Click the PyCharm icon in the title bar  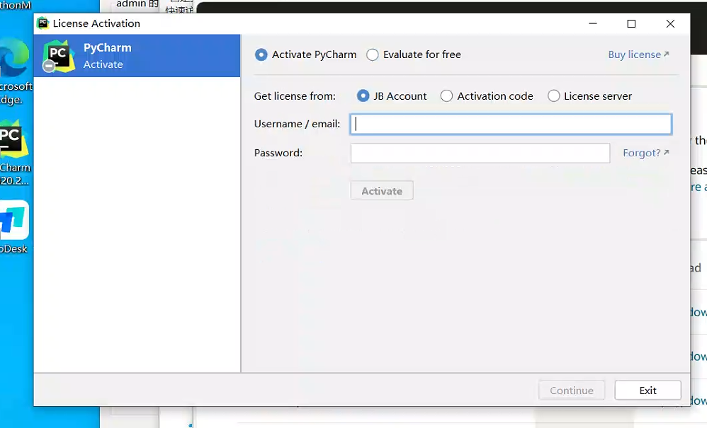click(x=43, y=23)
